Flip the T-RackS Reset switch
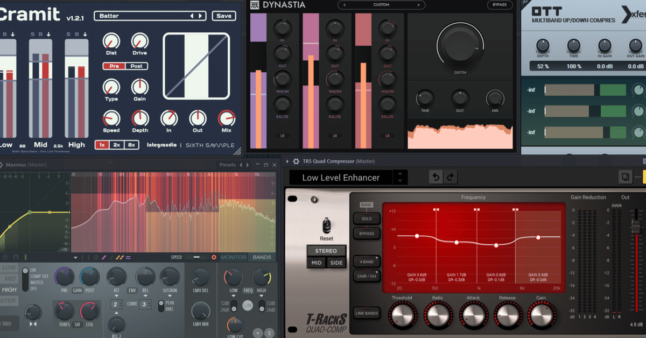The height and width of the screenshot is (338, 646). click(x=326, y=225)
